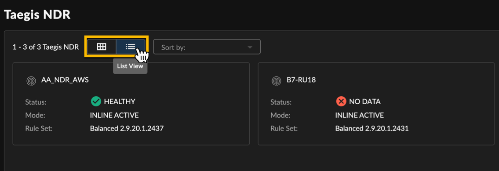The width and height of the screenshot is (499, 171).
Task: Open the Sort by dropdown
Action: click(x=207, y=47)
